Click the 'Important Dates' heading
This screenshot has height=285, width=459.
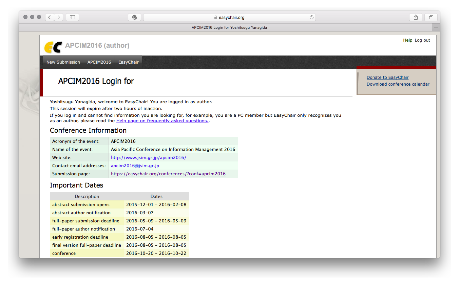point(77,185)
